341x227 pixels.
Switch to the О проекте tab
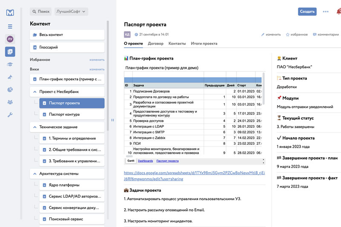pyautogui.click(x=133, y=43)
